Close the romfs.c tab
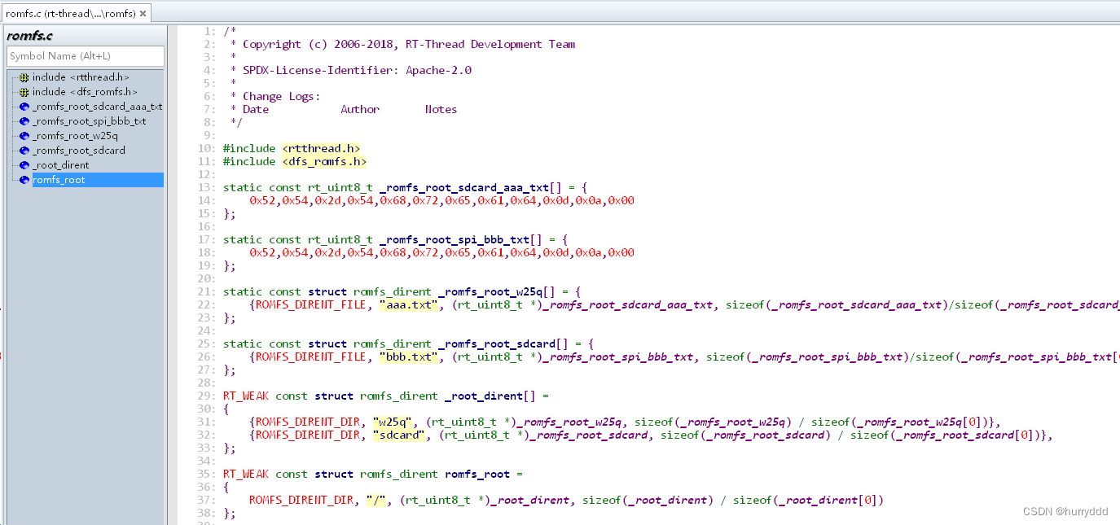The image size is (1120, 525). click(145, 13)
